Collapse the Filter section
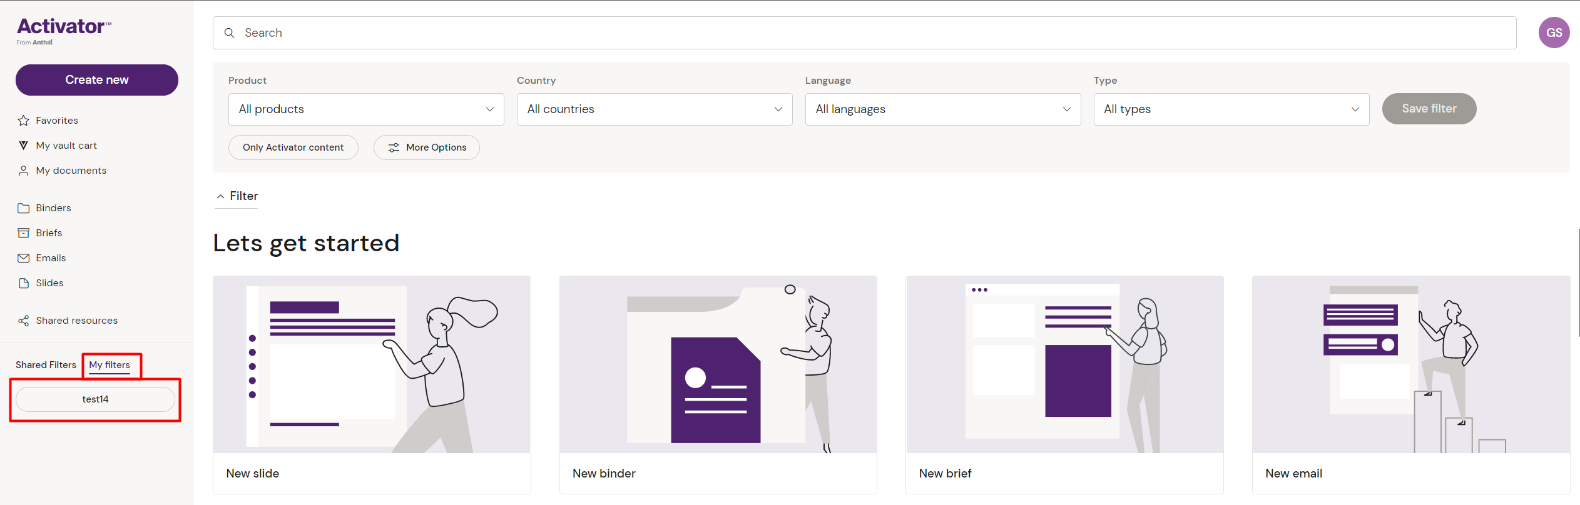The image size is (1580, 505). (237, 196)
